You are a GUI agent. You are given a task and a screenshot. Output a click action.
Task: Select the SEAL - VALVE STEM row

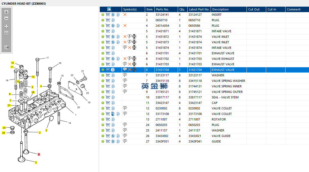pos(204,97)
